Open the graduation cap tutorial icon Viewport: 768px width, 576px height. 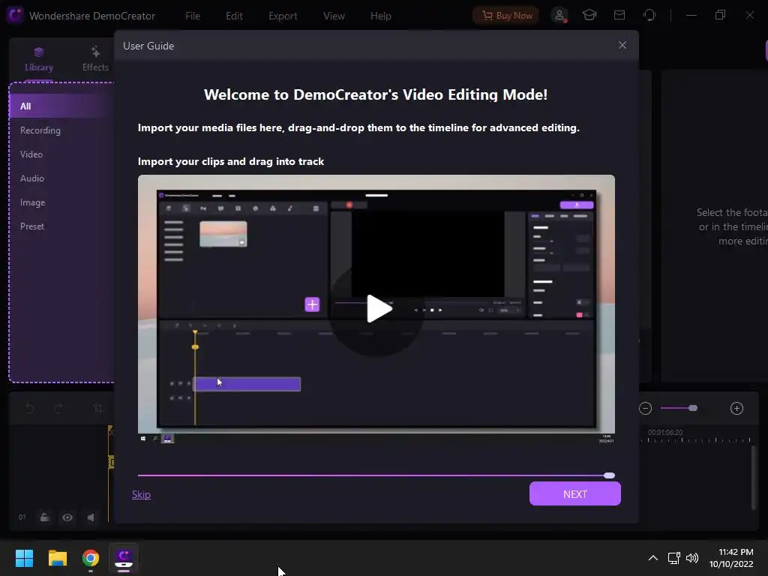589,15
